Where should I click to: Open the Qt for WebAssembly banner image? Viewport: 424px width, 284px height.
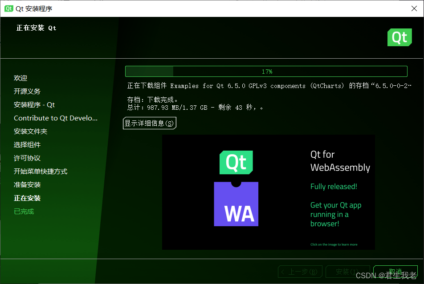tap(268, 192)
